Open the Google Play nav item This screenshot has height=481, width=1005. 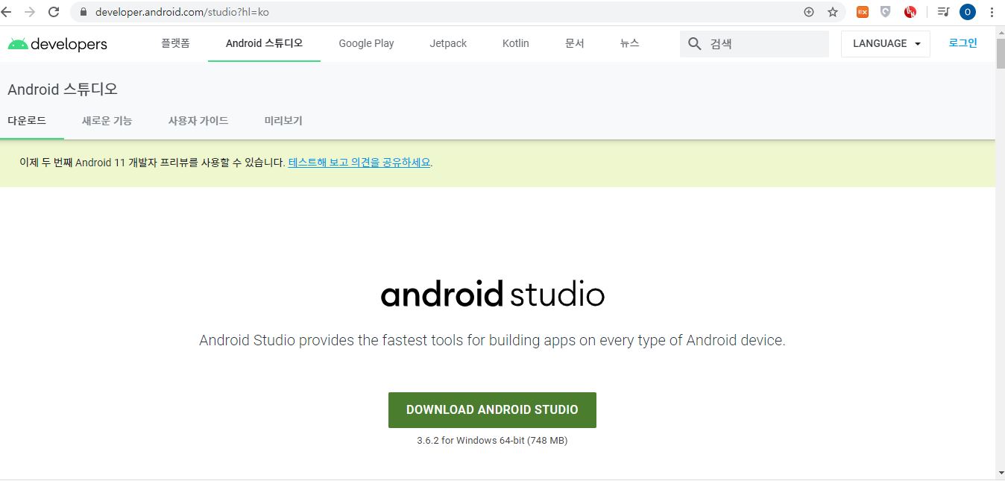pos(366,43)
